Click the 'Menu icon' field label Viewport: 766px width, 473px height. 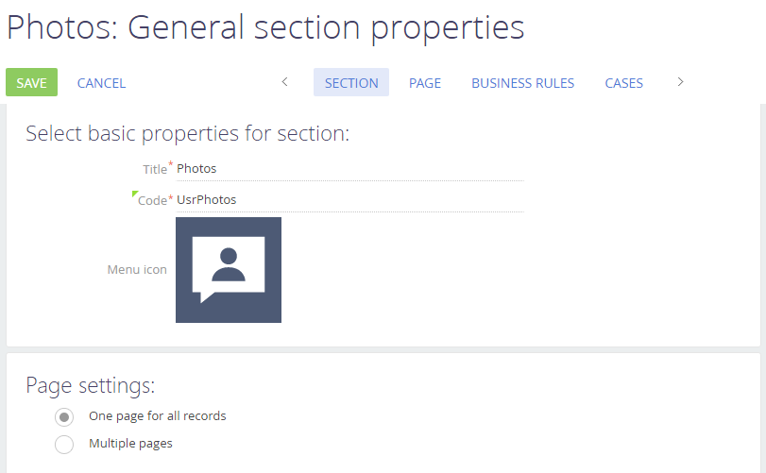point(137,270)
